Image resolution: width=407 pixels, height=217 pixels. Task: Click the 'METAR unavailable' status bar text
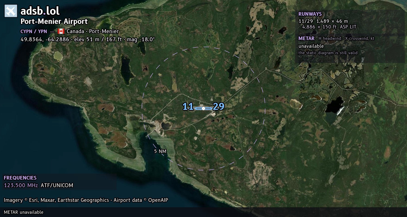pyautogui.click(x=24, y=212)
